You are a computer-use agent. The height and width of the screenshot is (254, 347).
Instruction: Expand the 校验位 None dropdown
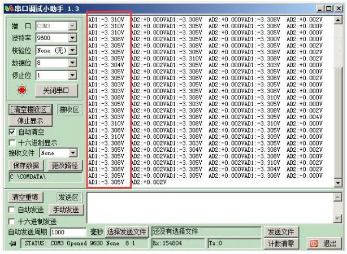coord(72,50)
